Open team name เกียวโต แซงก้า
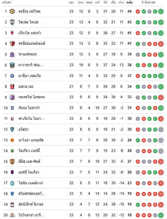167x219 pixels. 30,33
